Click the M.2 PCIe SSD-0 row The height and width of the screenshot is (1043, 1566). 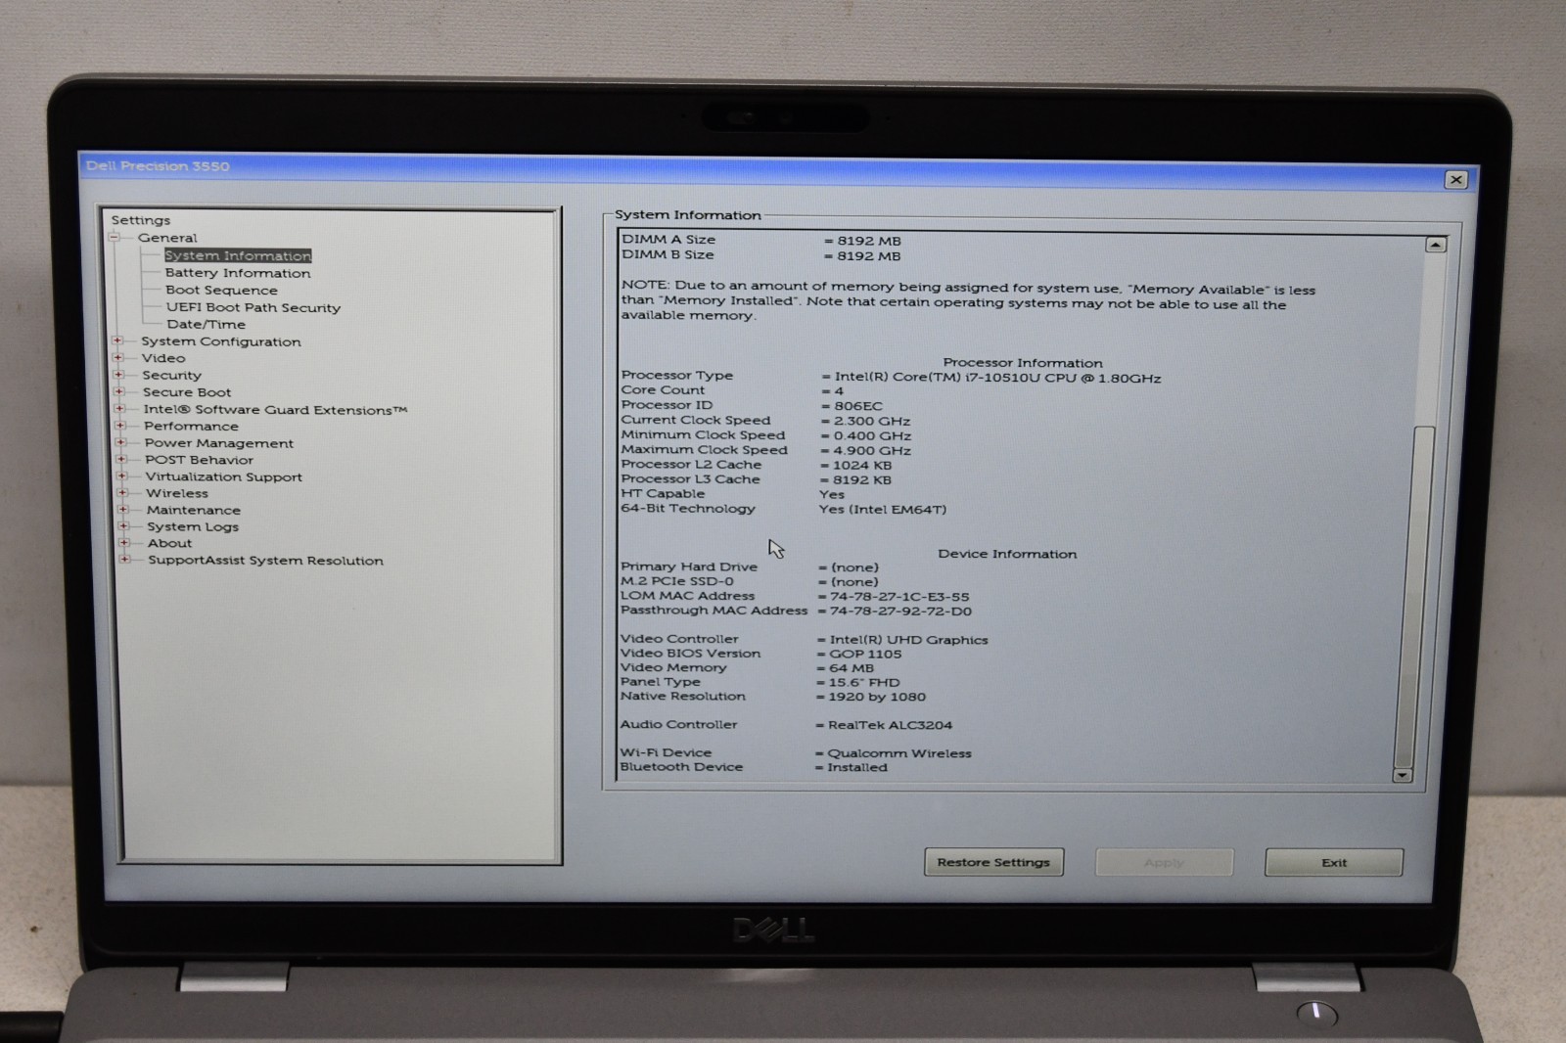750,582
